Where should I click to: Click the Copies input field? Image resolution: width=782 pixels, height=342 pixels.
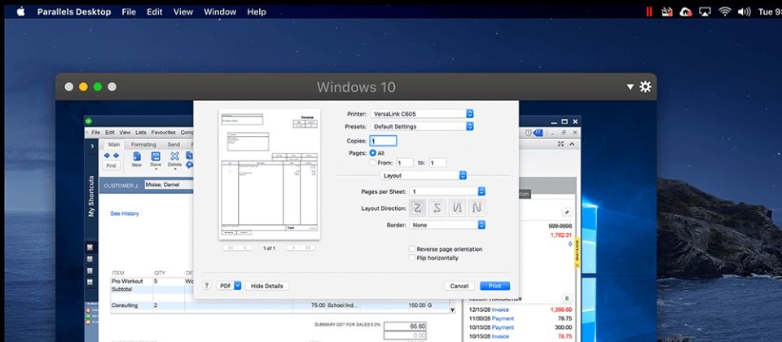[383, 141]
